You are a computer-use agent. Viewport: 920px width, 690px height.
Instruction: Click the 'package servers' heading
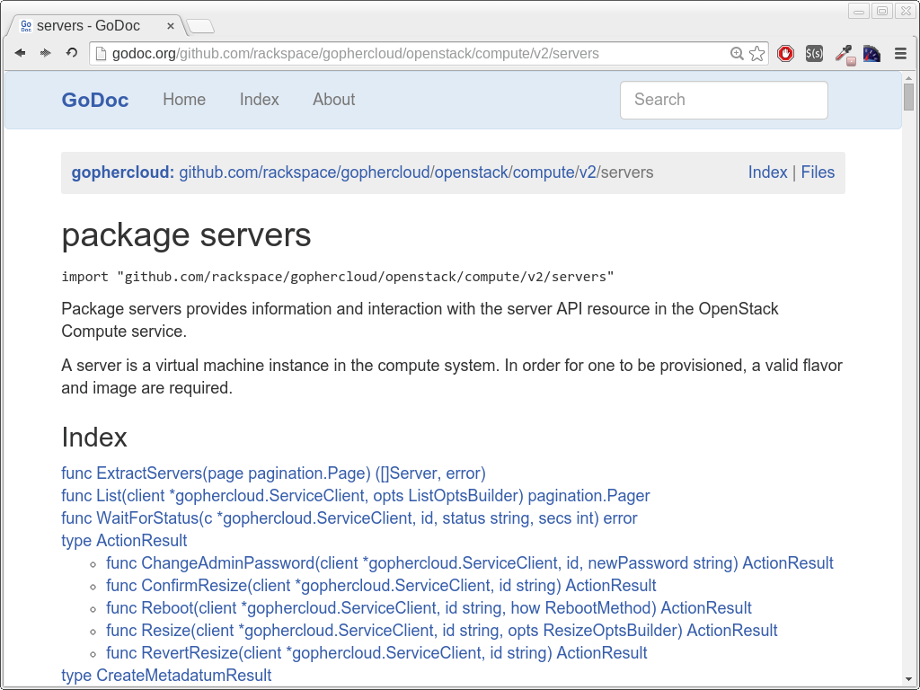(x=186, y=235)
